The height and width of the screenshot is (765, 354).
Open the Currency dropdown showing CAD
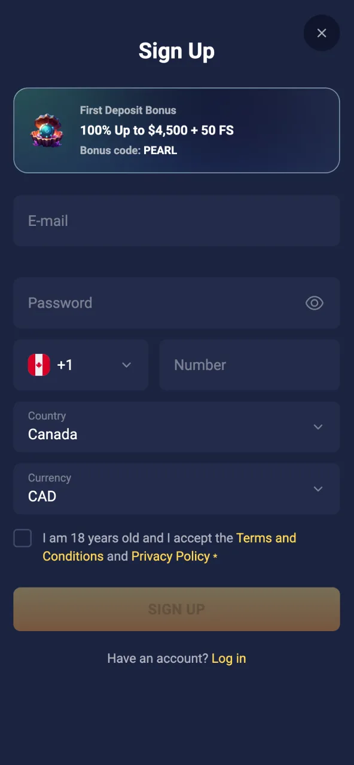(176, 489)
